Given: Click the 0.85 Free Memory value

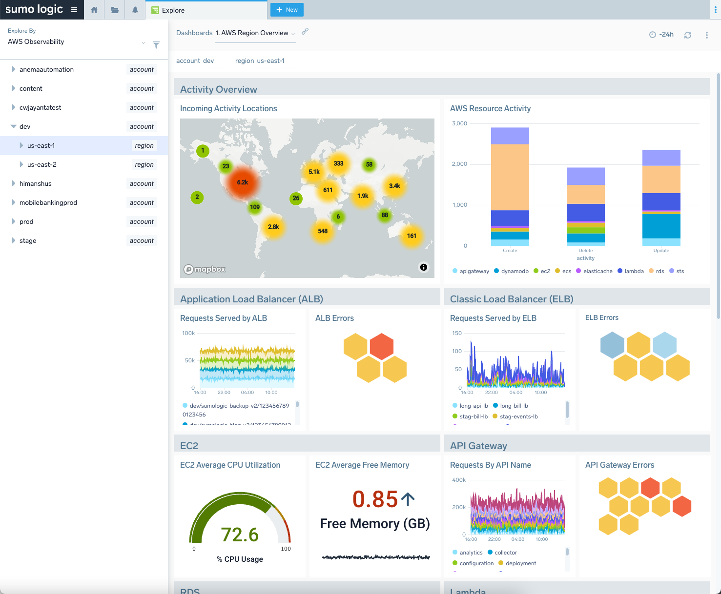Looking at the screenshot, I should [375, 499].
